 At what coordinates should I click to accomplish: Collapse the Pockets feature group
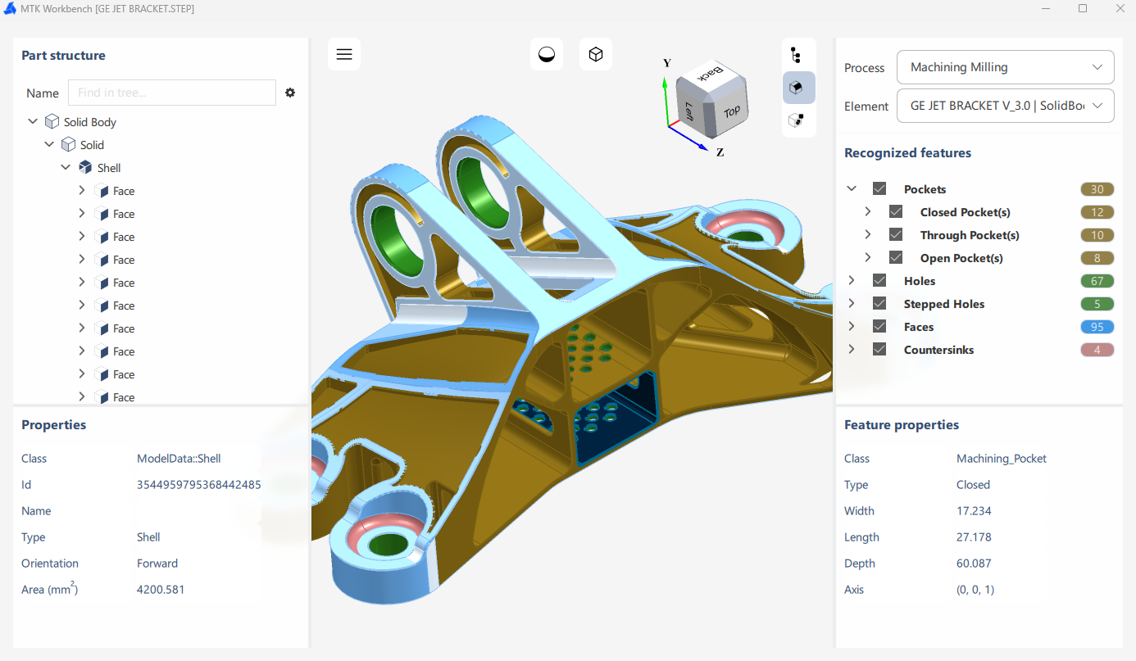(x=852, y=188)
